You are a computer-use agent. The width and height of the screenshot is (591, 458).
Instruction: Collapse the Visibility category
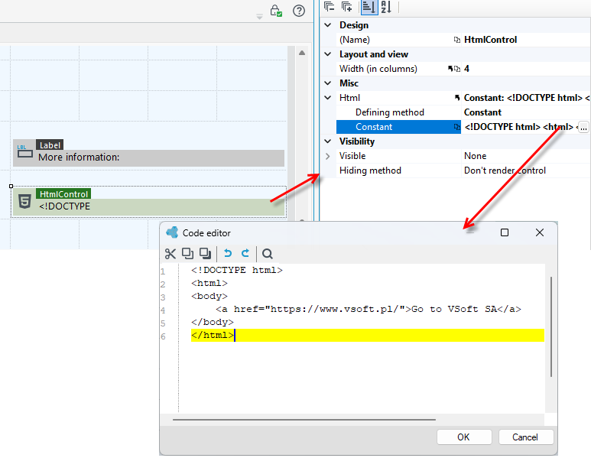(328, 141)
